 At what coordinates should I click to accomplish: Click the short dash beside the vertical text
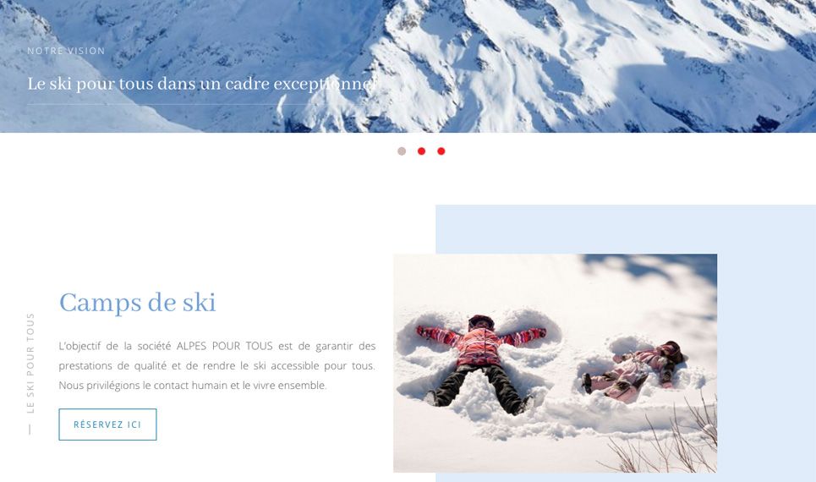click(30, 430)
